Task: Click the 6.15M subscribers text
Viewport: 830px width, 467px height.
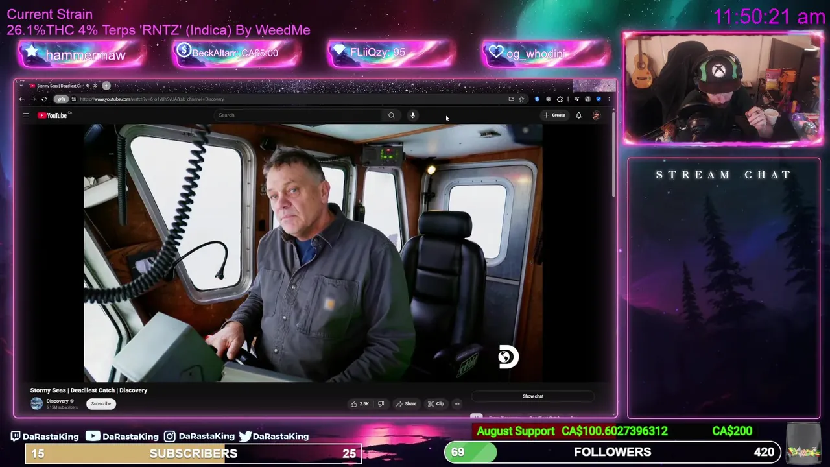Action: click(62, 407)
